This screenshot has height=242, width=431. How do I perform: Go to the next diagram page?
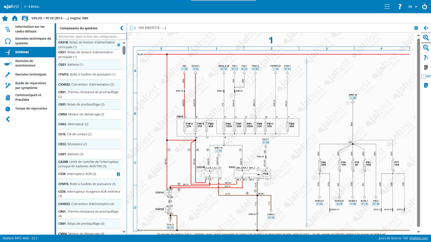426,85
